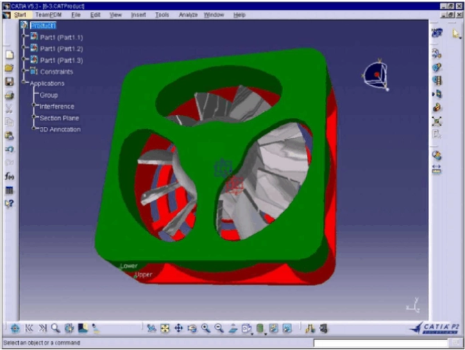Click the Print icon in left toolbar

click(9, 95)
